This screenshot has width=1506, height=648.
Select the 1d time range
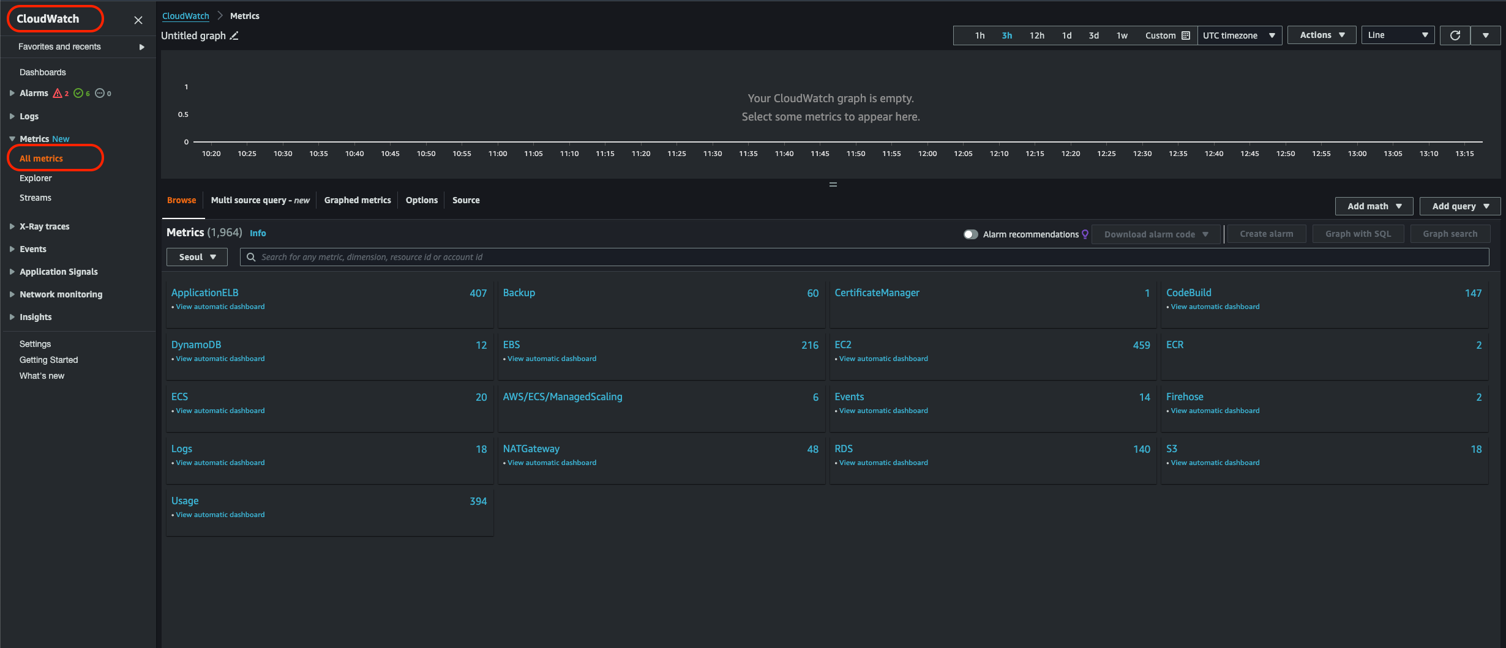point(1066,35)
